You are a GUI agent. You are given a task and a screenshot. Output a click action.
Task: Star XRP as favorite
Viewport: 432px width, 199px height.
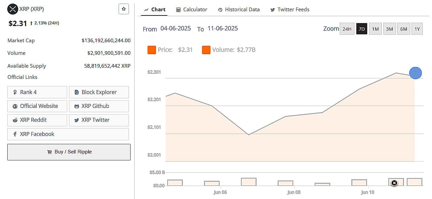(124, 9)
